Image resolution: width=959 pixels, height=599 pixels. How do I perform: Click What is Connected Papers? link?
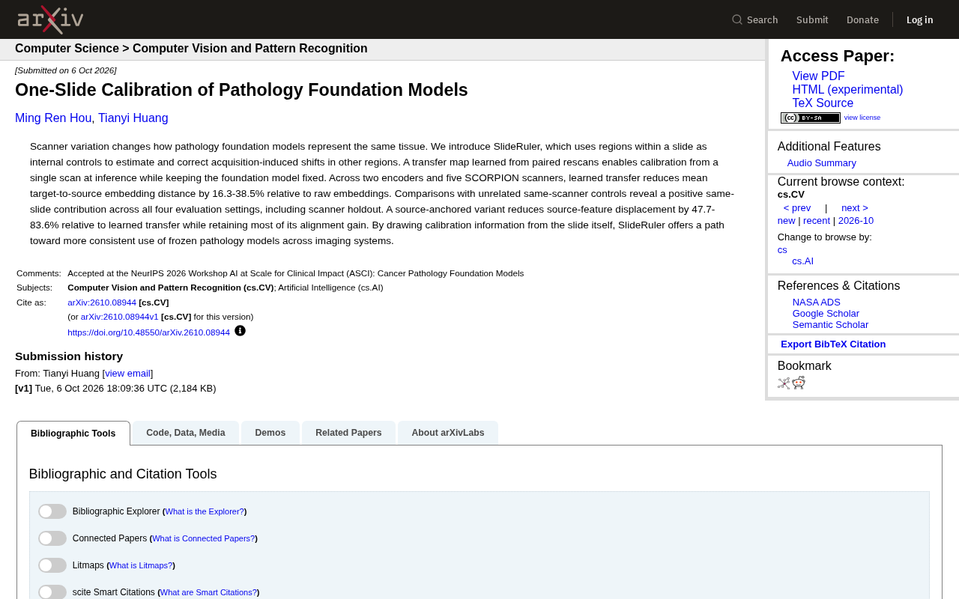[x=203, y=538]
